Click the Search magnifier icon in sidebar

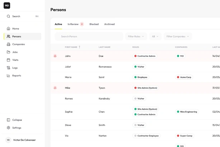8,16
